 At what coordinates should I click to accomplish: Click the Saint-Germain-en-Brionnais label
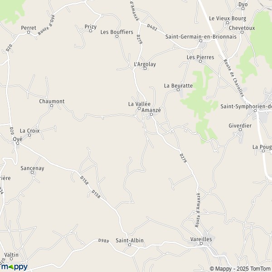201,37
